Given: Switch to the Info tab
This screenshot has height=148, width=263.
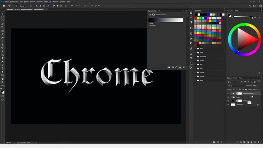Looking at the screenshot, I should 159,11.
